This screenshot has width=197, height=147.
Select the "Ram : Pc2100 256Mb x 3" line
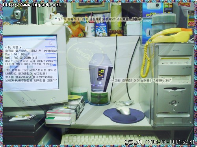pyautogui.click(x=21, y=58)
